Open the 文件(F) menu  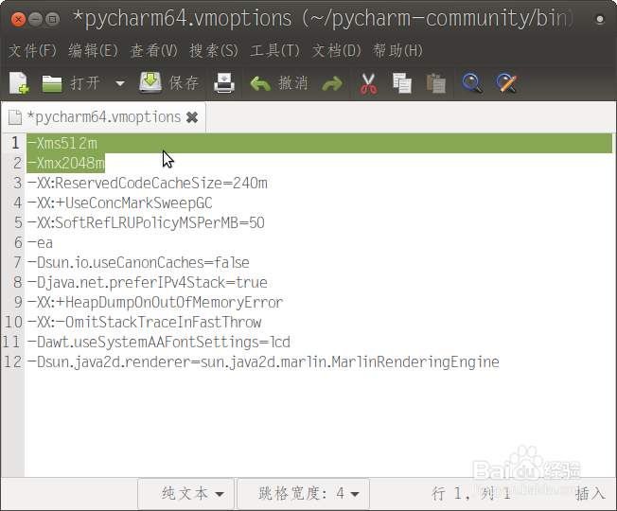tap(33, 51)
